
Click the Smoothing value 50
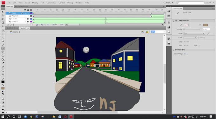point(185,54)
